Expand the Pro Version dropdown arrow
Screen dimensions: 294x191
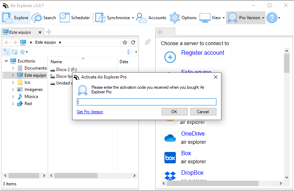pyautogui.click(x=263, y=18)
